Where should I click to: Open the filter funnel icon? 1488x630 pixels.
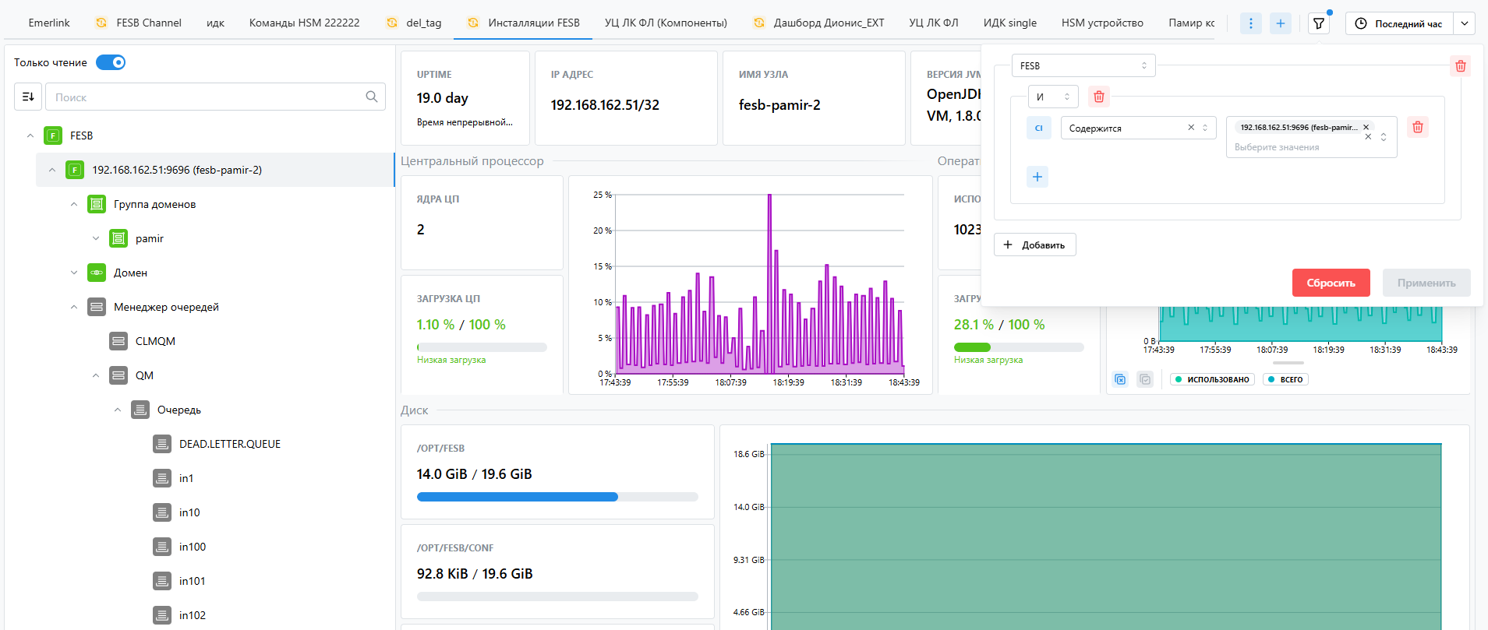(x=1319, y=23)
